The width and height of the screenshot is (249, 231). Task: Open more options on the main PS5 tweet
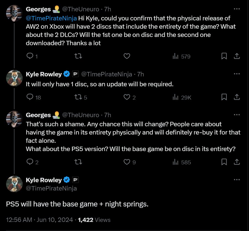[237, 180]
